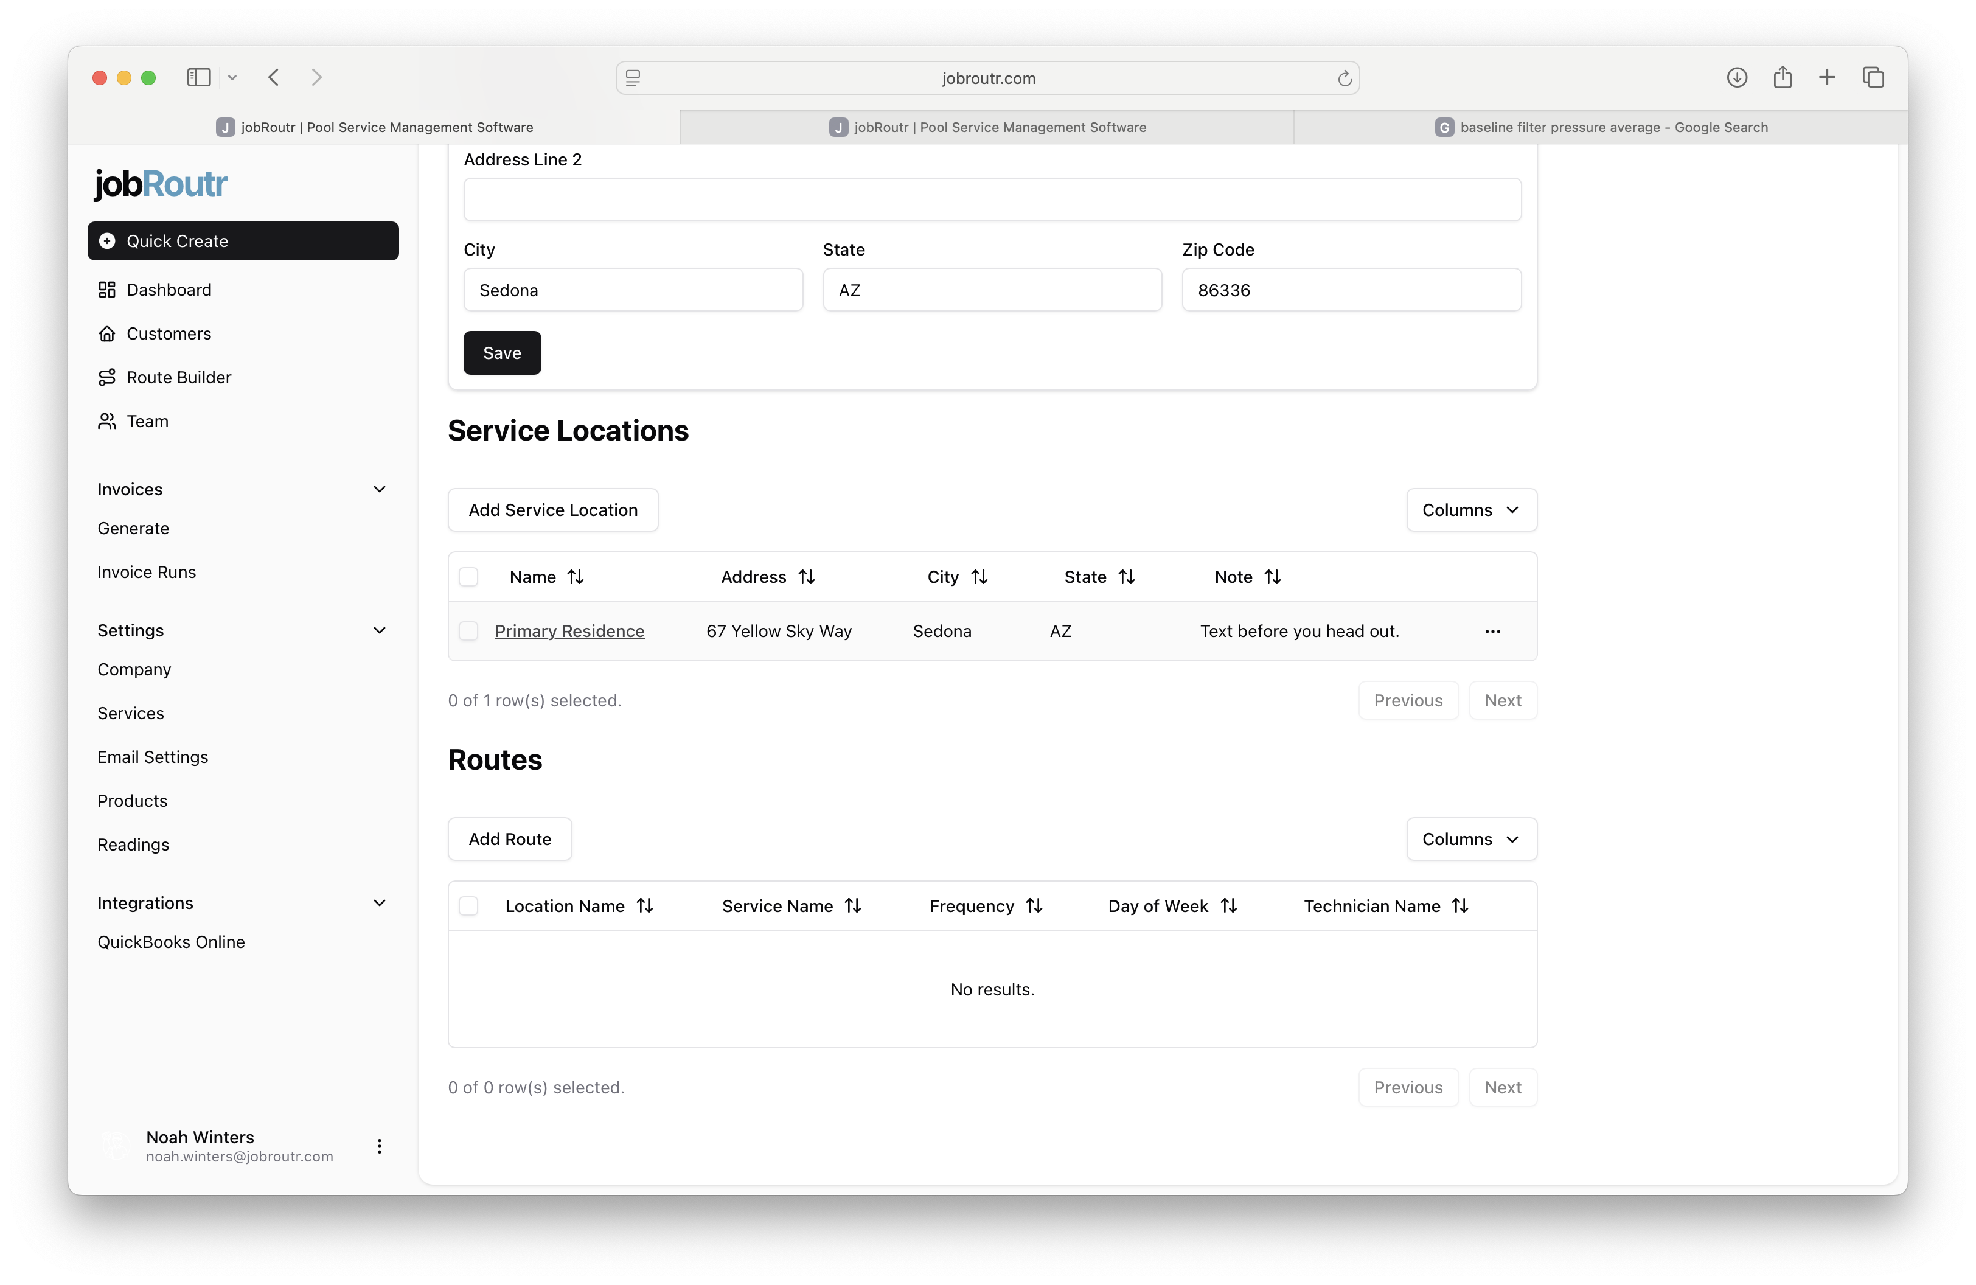Sort the Name column using its sort icon
1976x1285 pixels.
[576, 576]
